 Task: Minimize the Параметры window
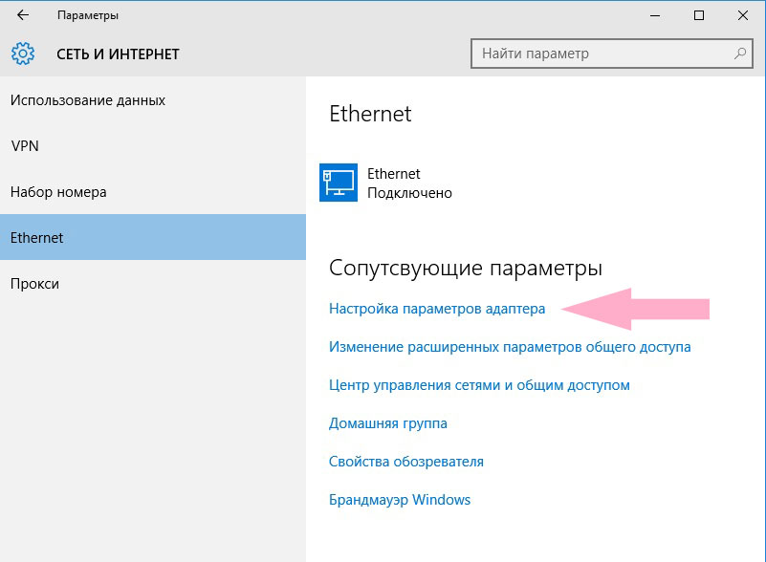pos(655,15)
